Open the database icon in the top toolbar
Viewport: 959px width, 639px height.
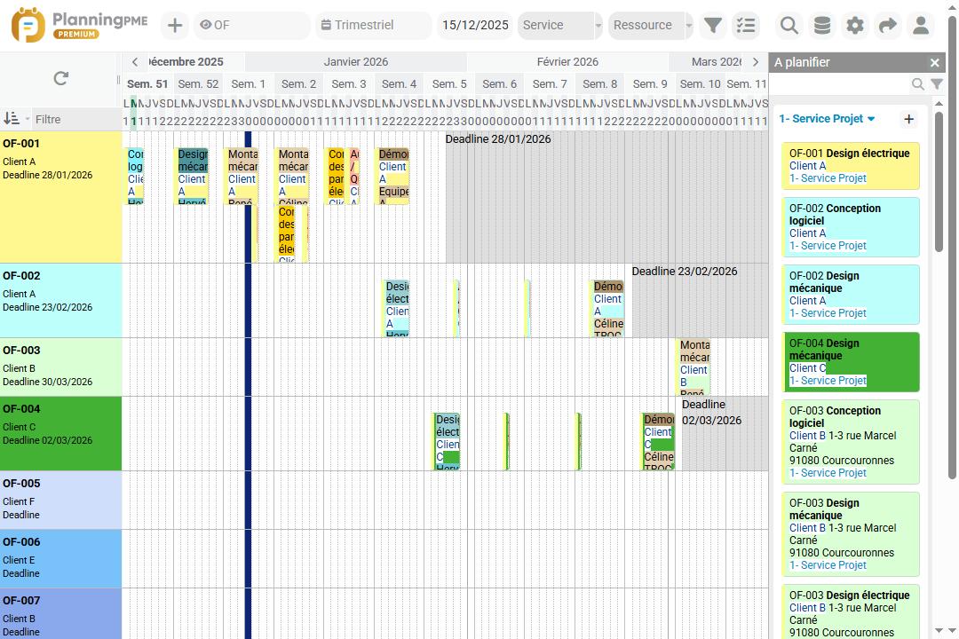[821, 25]
